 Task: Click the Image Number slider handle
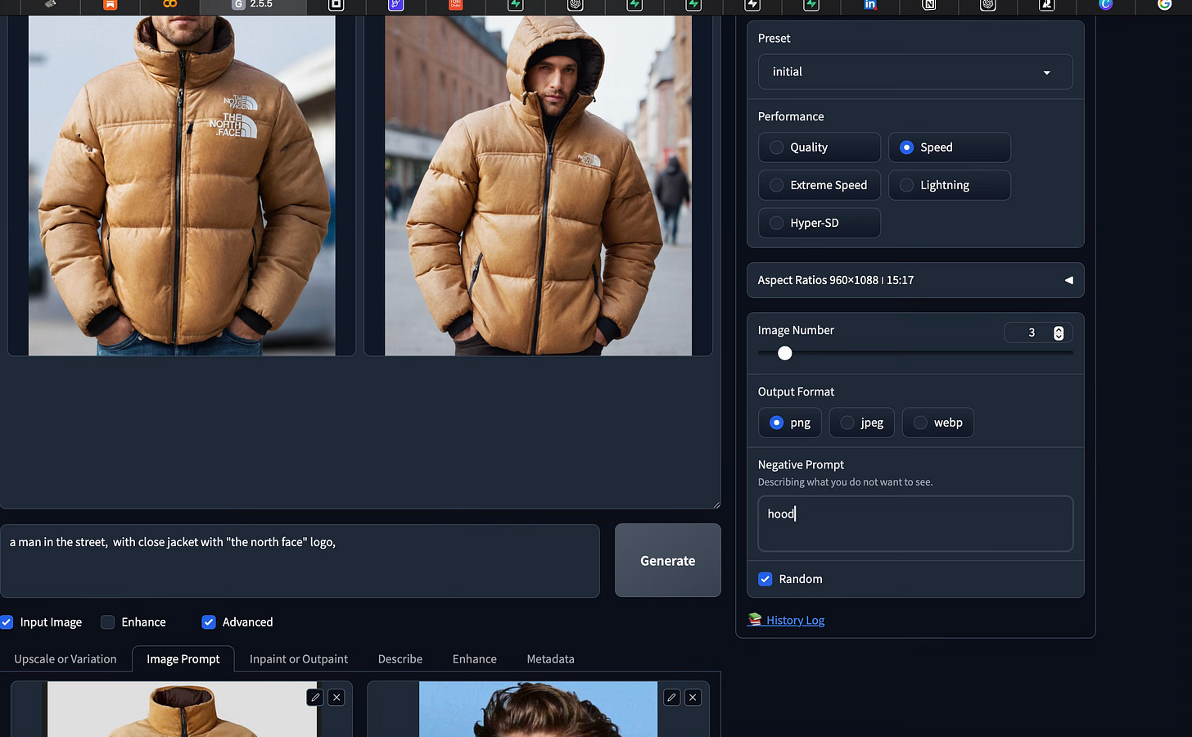(785, 353)
